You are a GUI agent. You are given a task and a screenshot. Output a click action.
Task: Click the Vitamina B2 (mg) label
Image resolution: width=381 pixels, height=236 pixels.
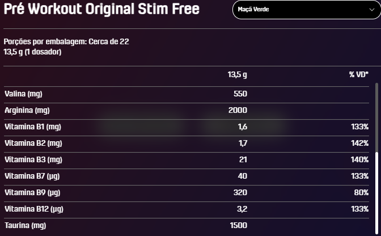tap(33, 144)
